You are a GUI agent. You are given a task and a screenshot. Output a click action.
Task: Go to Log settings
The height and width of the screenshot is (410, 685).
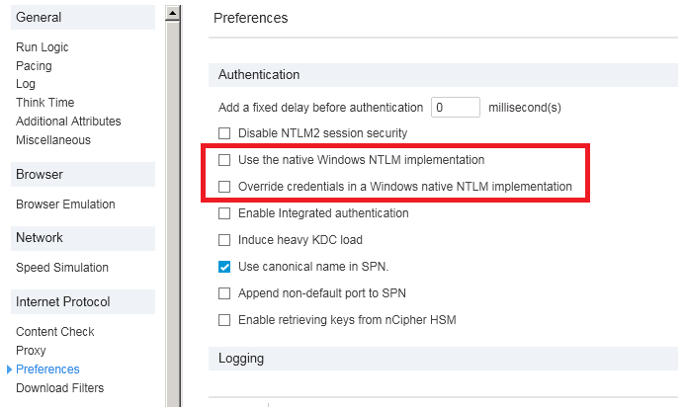coord(26,84)
